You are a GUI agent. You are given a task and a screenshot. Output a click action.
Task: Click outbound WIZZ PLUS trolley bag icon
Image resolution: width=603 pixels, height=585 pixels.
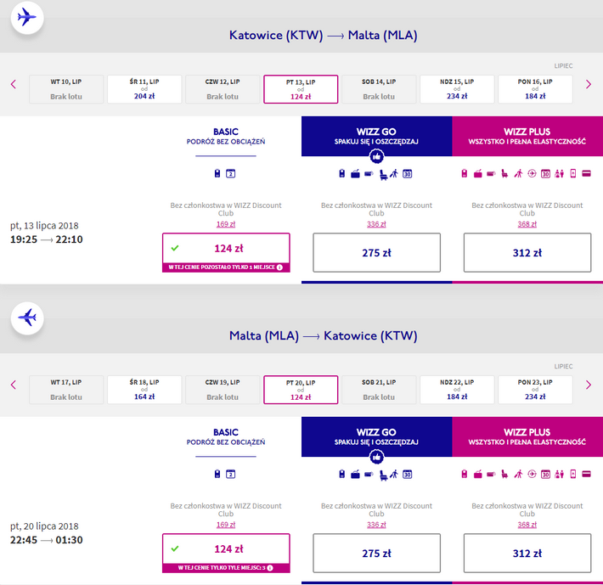(x=477, y=174)
